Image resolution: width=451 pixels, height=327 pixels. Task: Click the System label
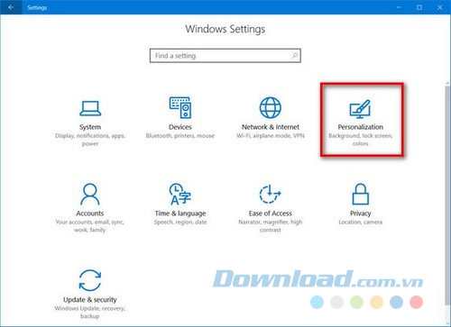(90, 127)
